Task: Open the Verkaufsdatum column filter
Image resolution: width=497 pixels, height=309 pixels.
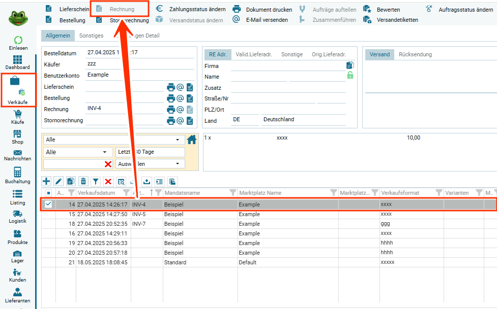Action: tap(126, 193)
